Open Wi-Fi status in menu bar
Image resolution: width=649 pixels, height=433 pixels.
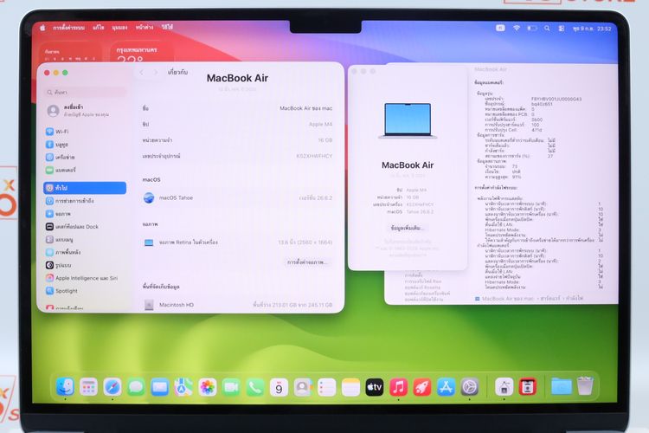click(517, 29)
